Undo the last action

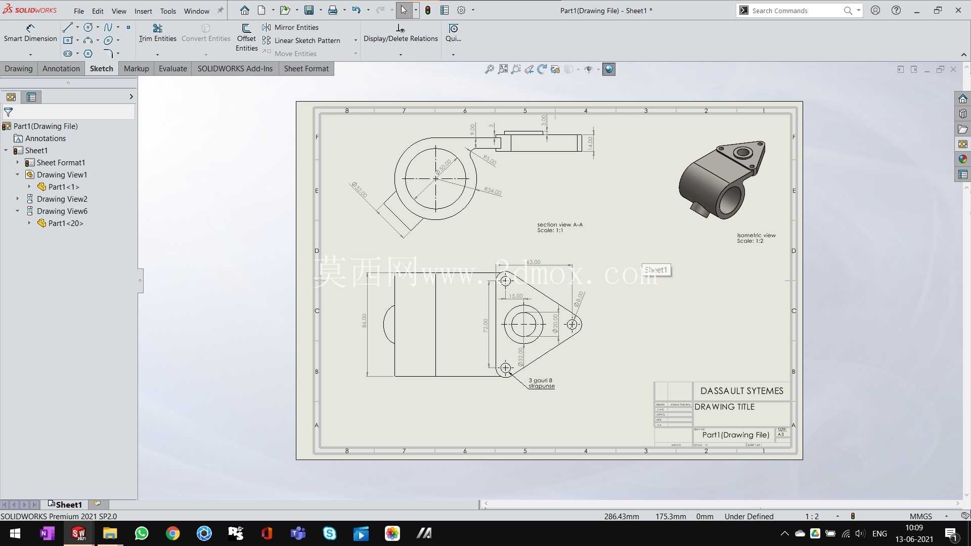pos(357,10)
